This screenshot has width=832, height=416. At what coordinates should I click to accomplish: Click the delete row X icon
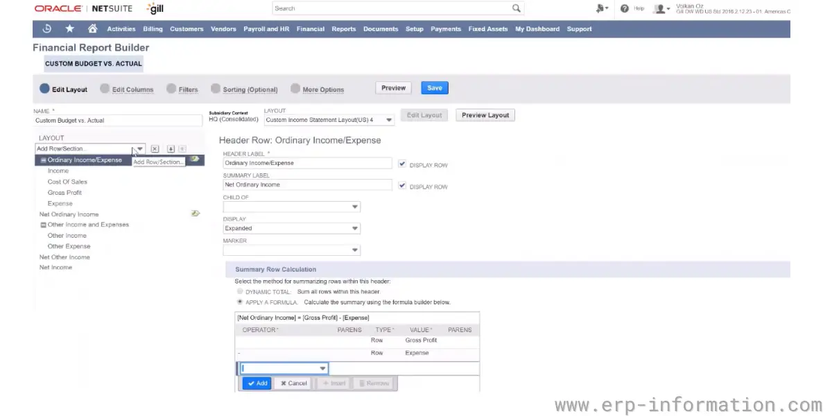155,149
